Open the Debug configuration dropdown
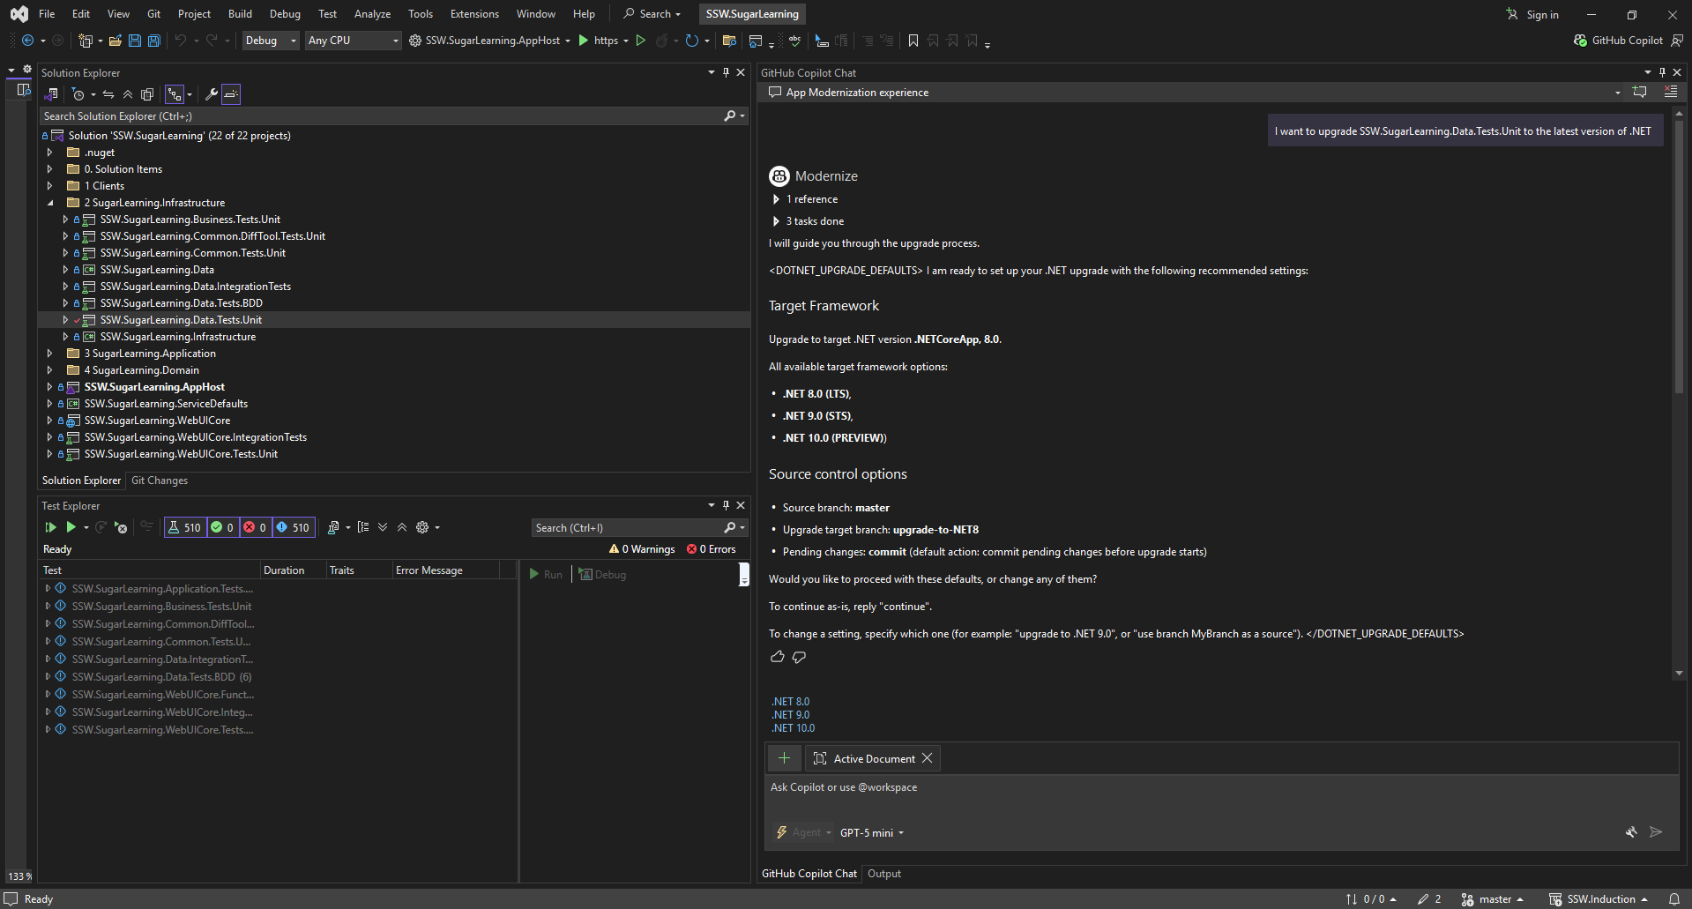1692x909 pixels. (271, 41)
